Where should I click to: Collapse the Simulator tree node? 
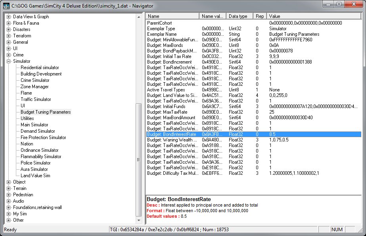tap(9, 61)
